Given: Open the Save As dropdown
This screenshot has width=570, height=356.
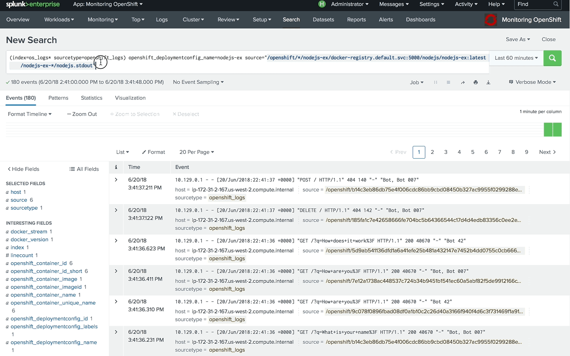Looking at the screenshot, I should pos(518,39).
